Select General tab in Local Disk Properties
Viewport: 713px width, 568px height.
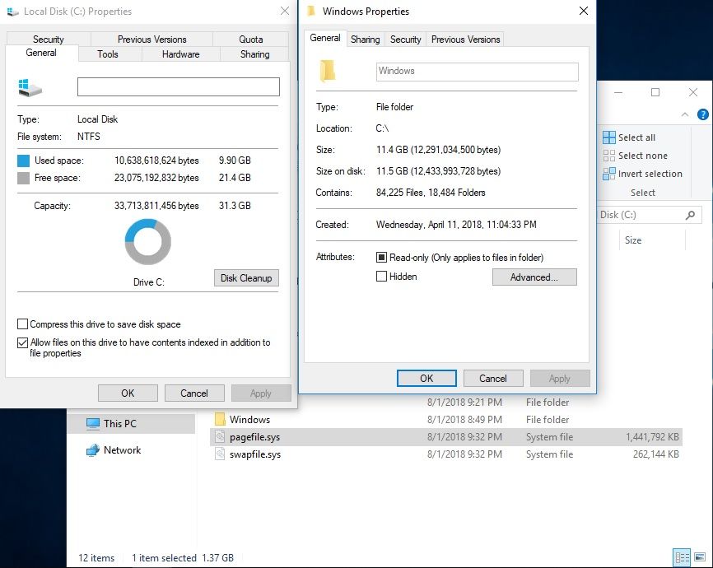coord(41,53)
